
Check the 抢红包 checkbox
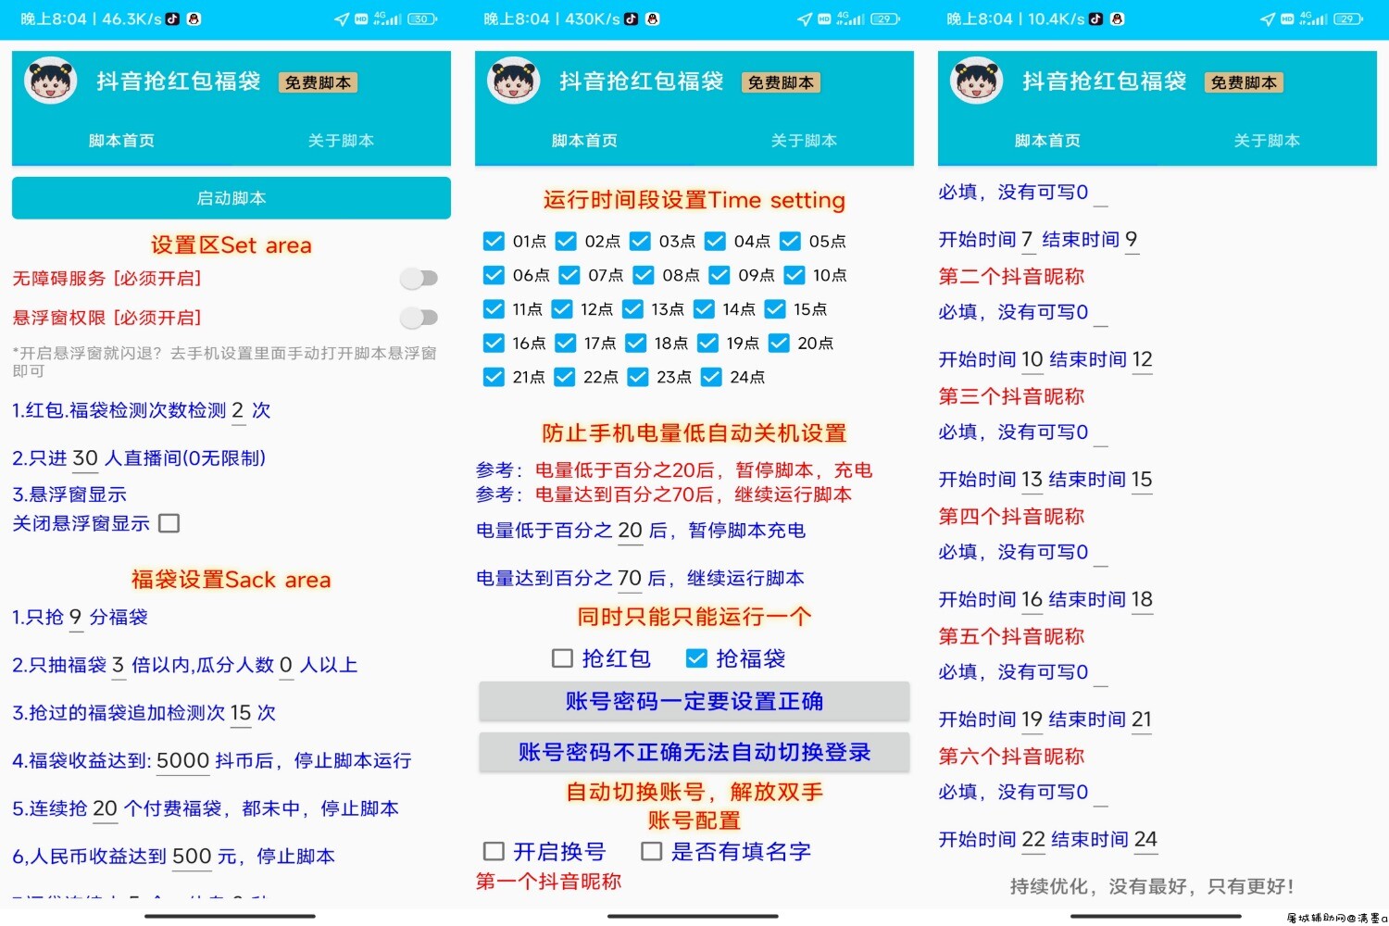click(562, 658)
